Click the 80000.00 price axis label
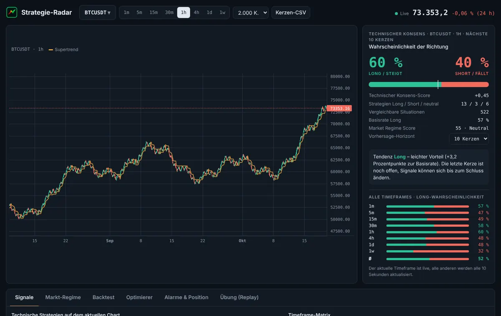Viewport: 501px width, 316px height. 340,76
